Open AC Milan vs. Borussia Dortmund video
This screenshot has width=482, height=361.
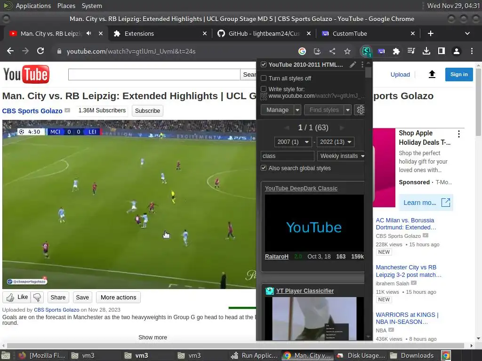point(406,224)
